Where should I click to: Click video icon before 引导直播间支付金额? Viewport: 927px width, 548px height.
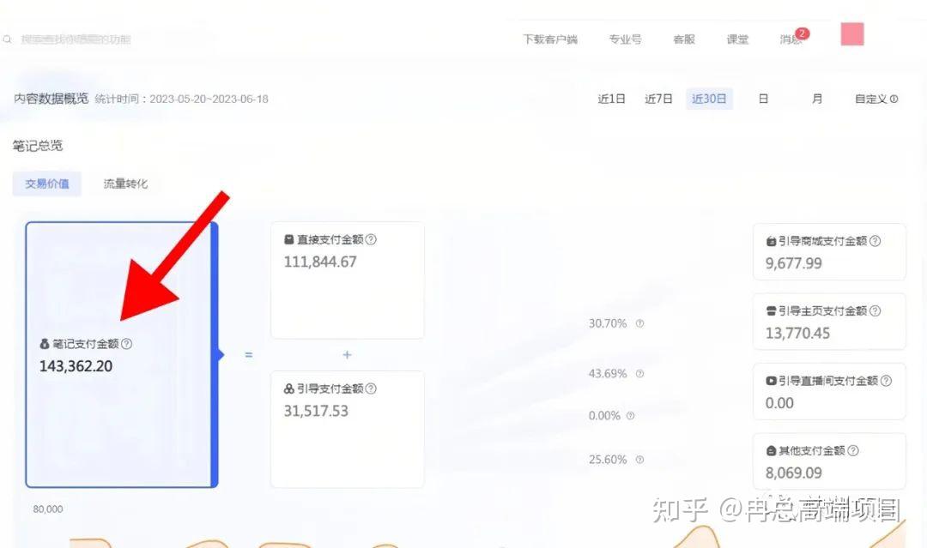pos(771,381)
